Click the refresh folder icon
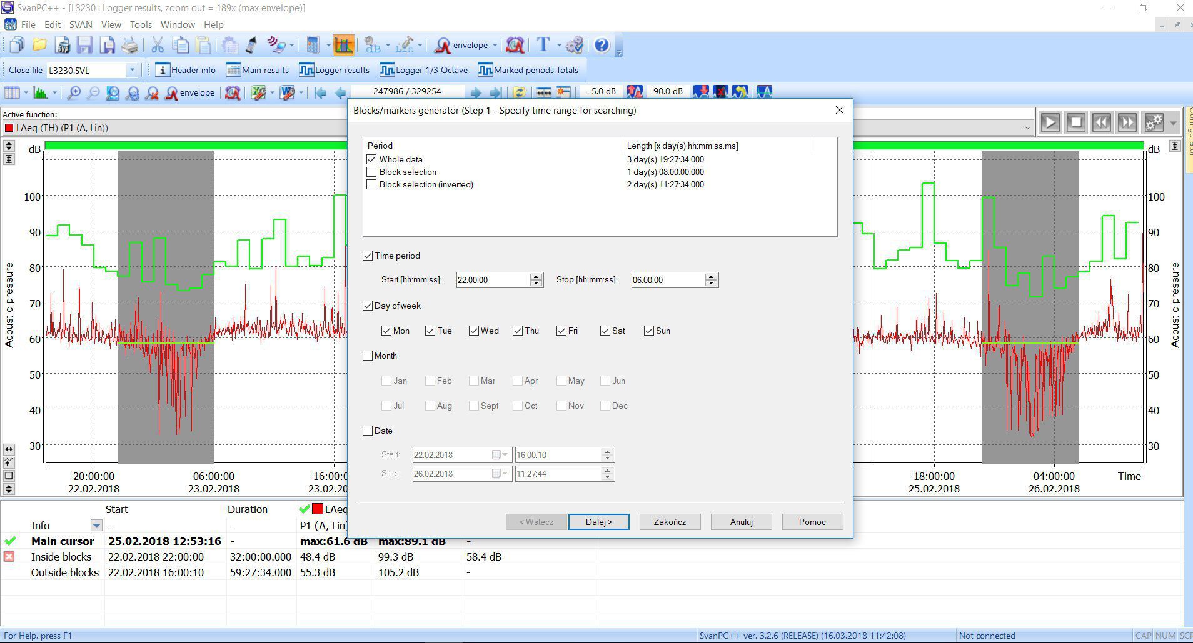Image resolution: width=1193 pixels, height=643 pixels. [520, 93]
